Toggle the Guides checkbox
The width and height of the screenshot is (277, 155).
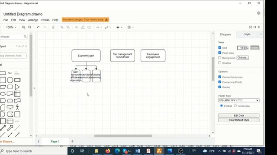point(219,87)
